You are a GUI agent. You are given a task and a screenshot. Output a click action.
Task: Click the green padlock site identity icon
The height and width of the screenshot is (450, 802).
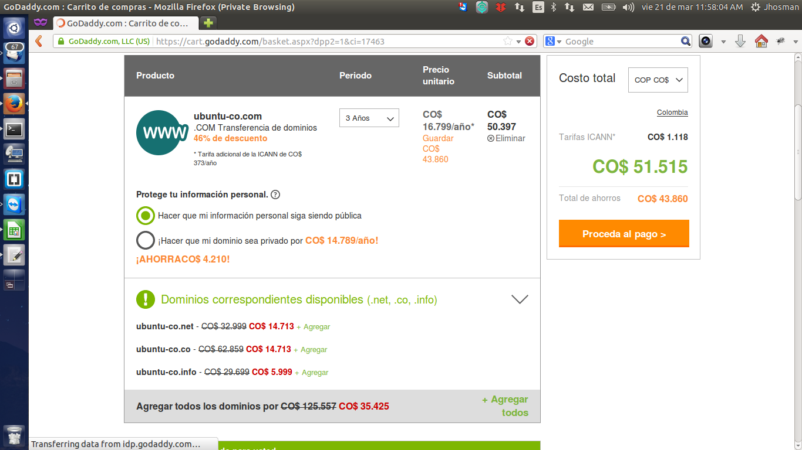[x=61, y=42]
